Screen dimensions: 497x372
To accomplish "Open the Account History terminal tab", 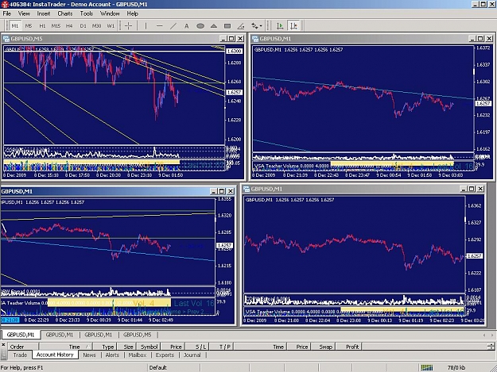I will tap(55, 355).
